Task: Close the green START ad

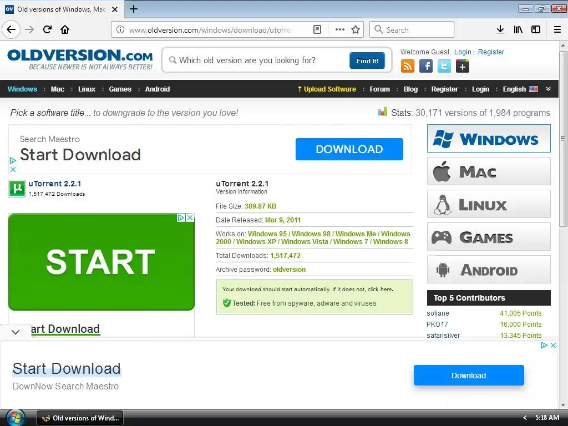Action: click(x=190, y=217)
